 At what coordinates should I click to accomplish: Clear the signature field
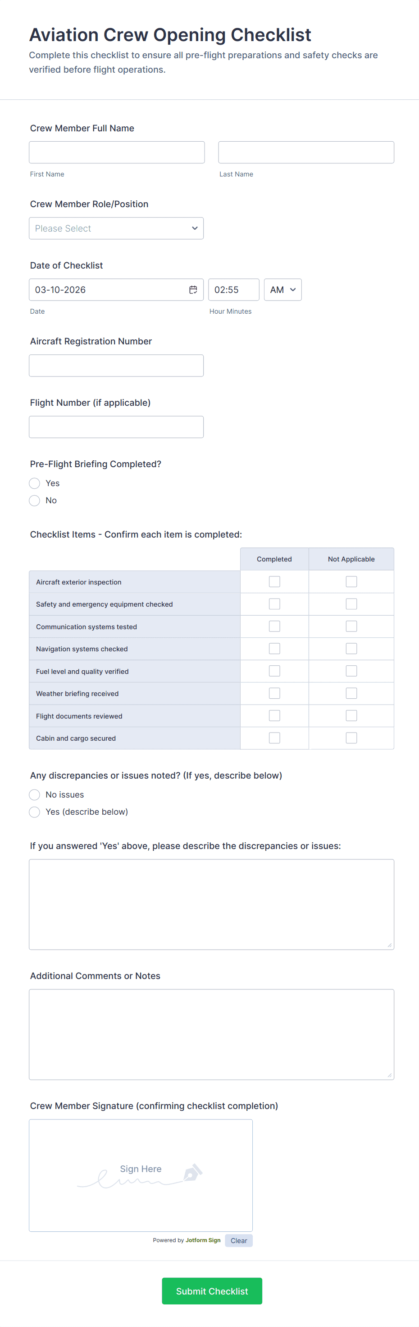click(x=238, y=1240)
